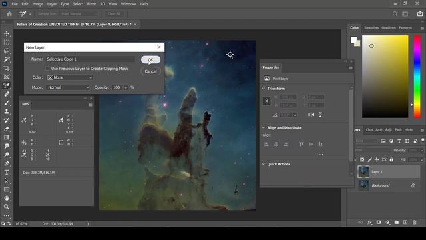The image size is (426, 240).
Task: Toggle lock position icon in Layers
Action: [x=377, y=160]
